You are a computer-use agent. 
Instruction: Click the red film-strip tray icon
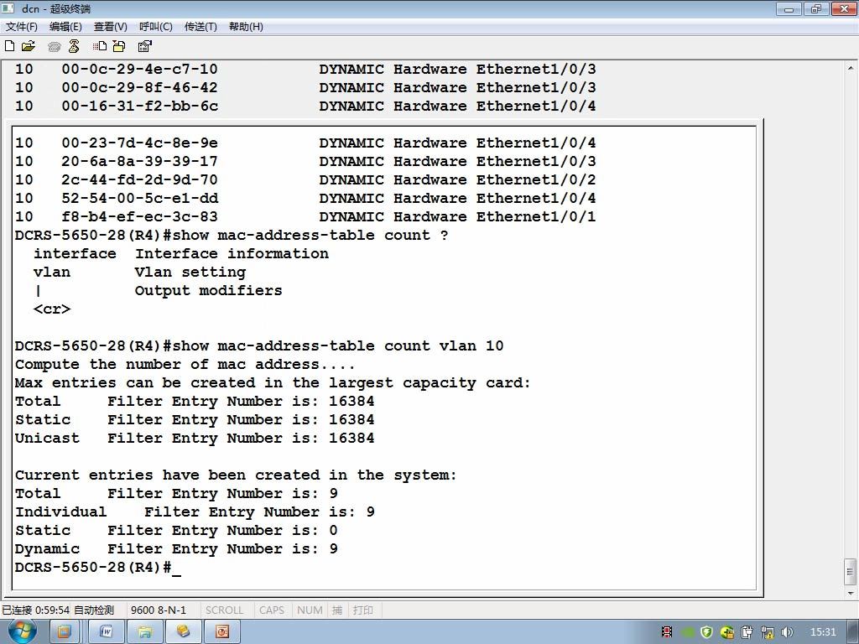667,632
